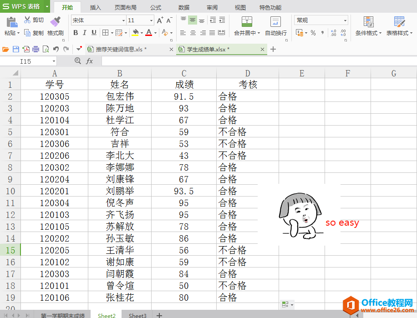Align cell text to the left
Screen dimensions: 417x318
pos(183,33)
